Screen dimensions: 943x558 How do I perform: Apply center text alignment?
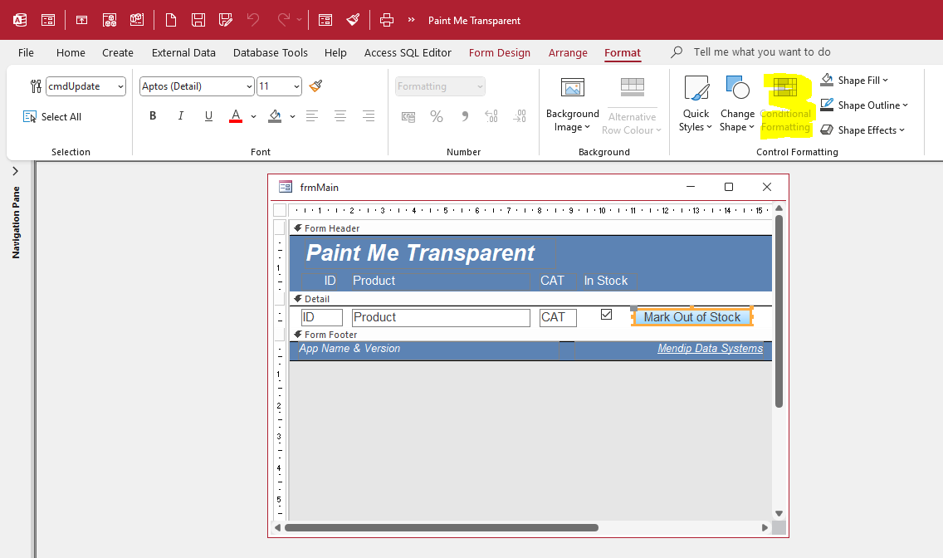[340, 116]
